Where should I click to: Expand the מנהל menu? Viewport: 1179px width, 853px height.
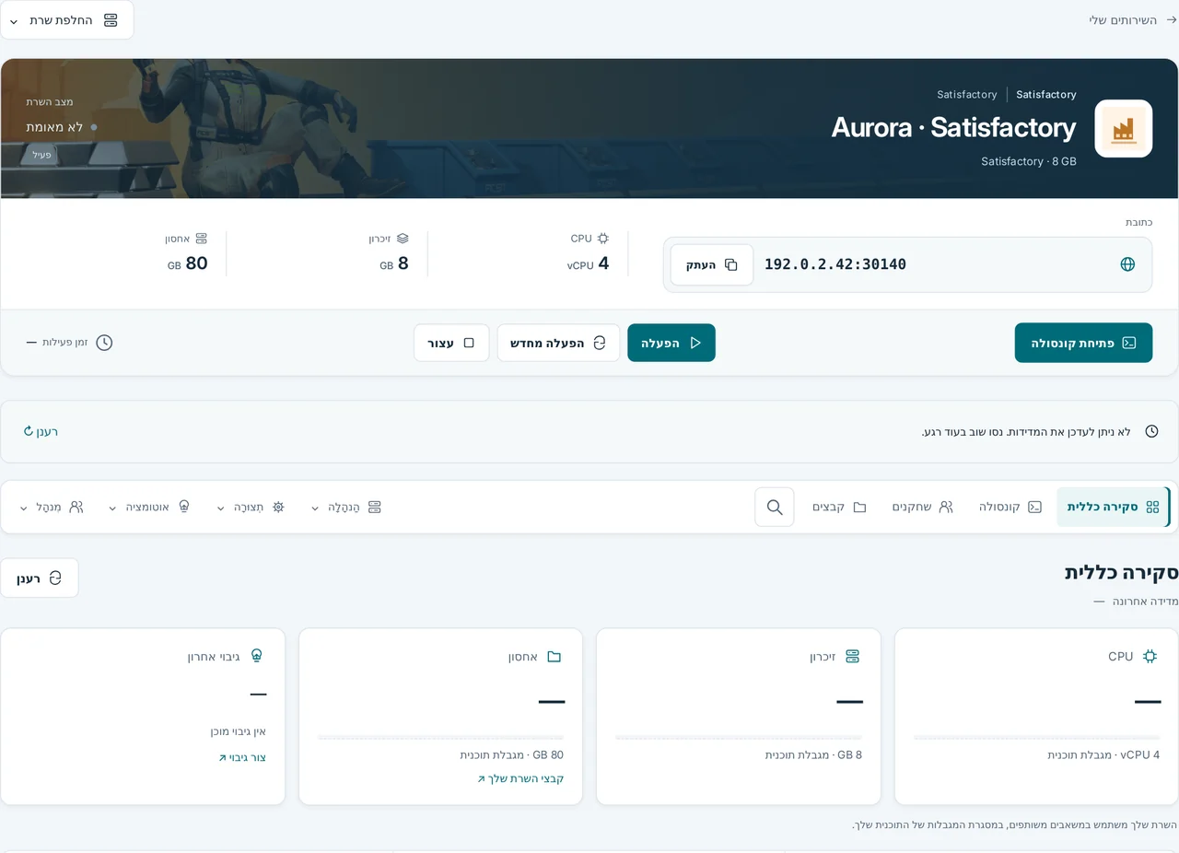(52, 508)
